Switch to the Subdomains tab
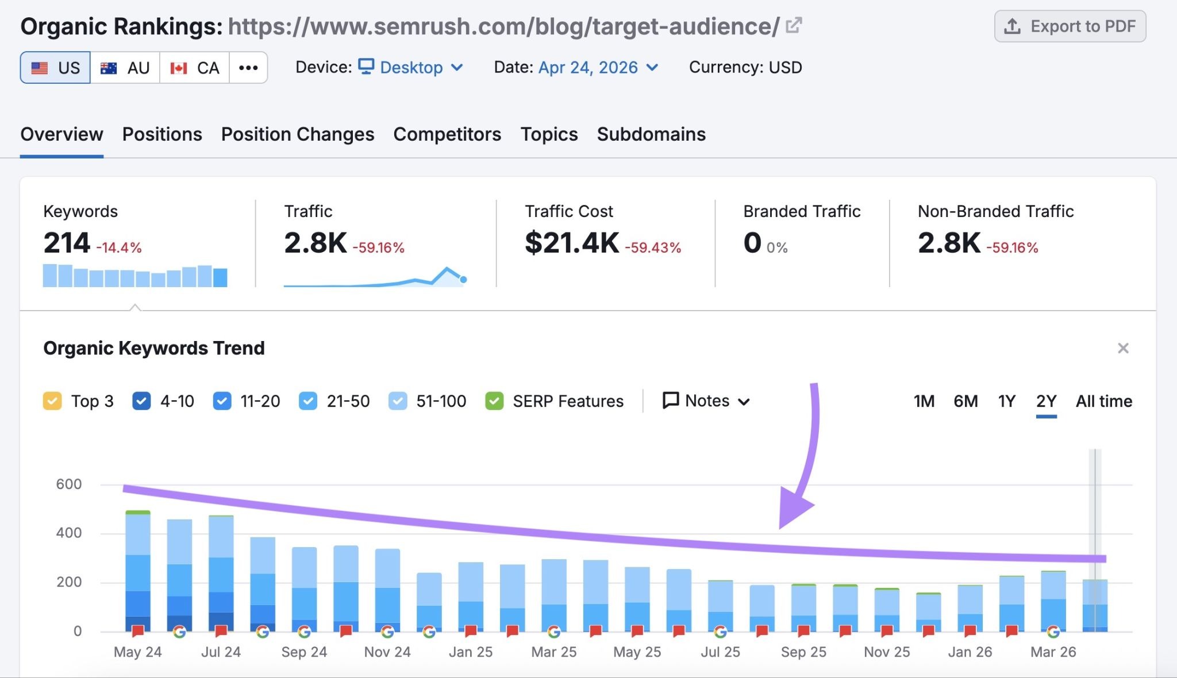Image resolution: width=1177 pixels, height=678 pixels. [x=651, y=134]
